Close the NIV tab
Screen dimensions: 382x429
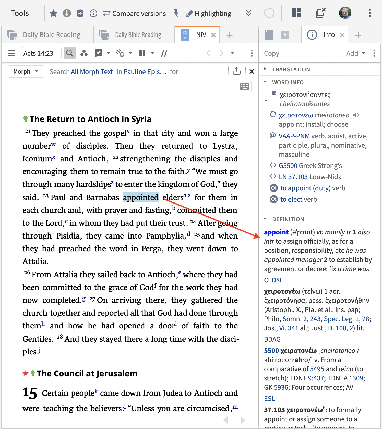point(213,35)
